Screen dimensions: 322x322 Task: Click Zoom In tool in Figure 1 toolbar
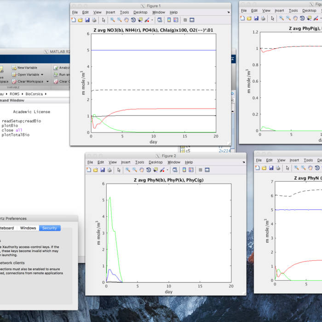coord(112,20)
